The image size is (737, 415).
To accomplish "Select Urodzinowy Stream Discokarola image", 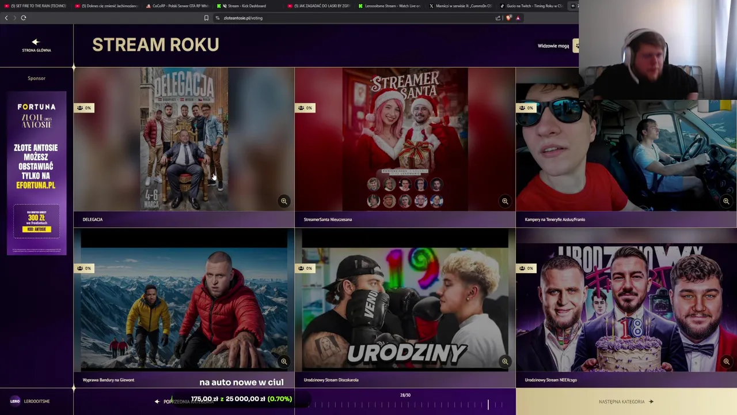I will tap(405, 300).
